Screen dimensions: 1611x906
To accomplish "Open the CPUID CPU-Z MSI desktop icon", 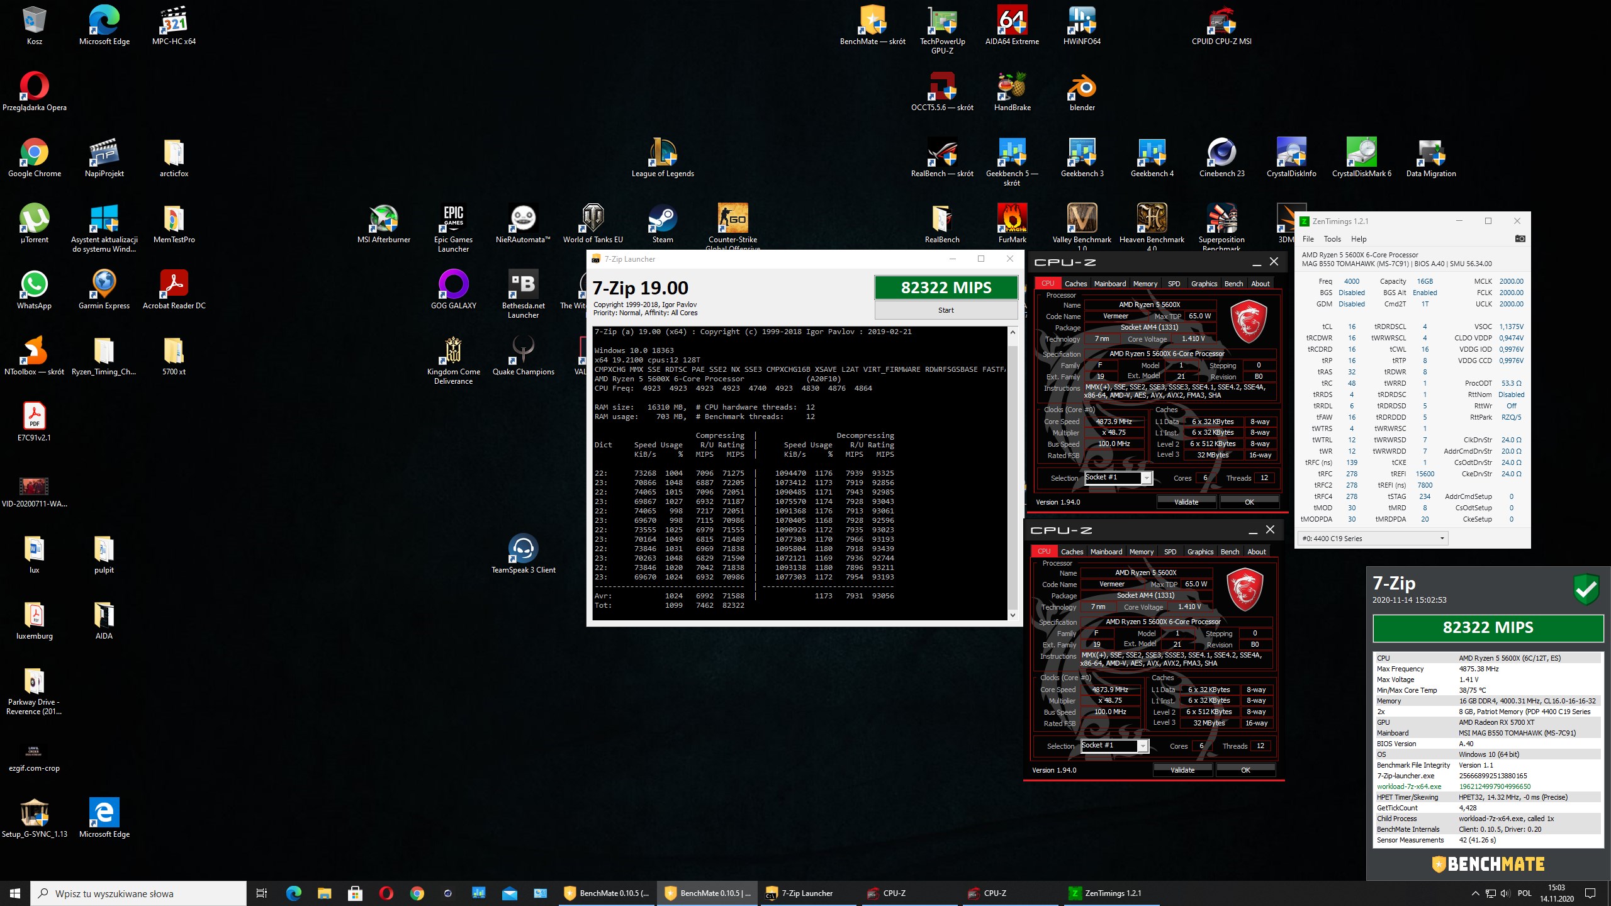I will point(1221,25).
